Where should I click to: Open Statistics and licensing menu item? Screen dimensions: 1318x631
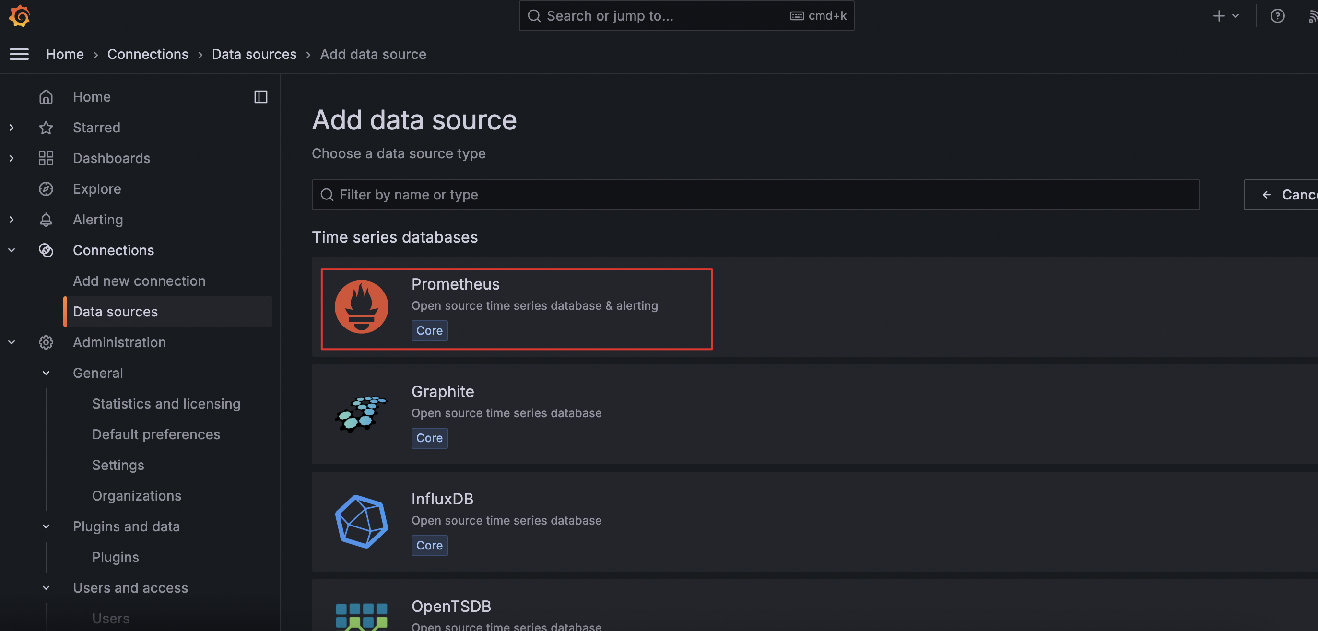pyautogui.click(x=166, y=403)
